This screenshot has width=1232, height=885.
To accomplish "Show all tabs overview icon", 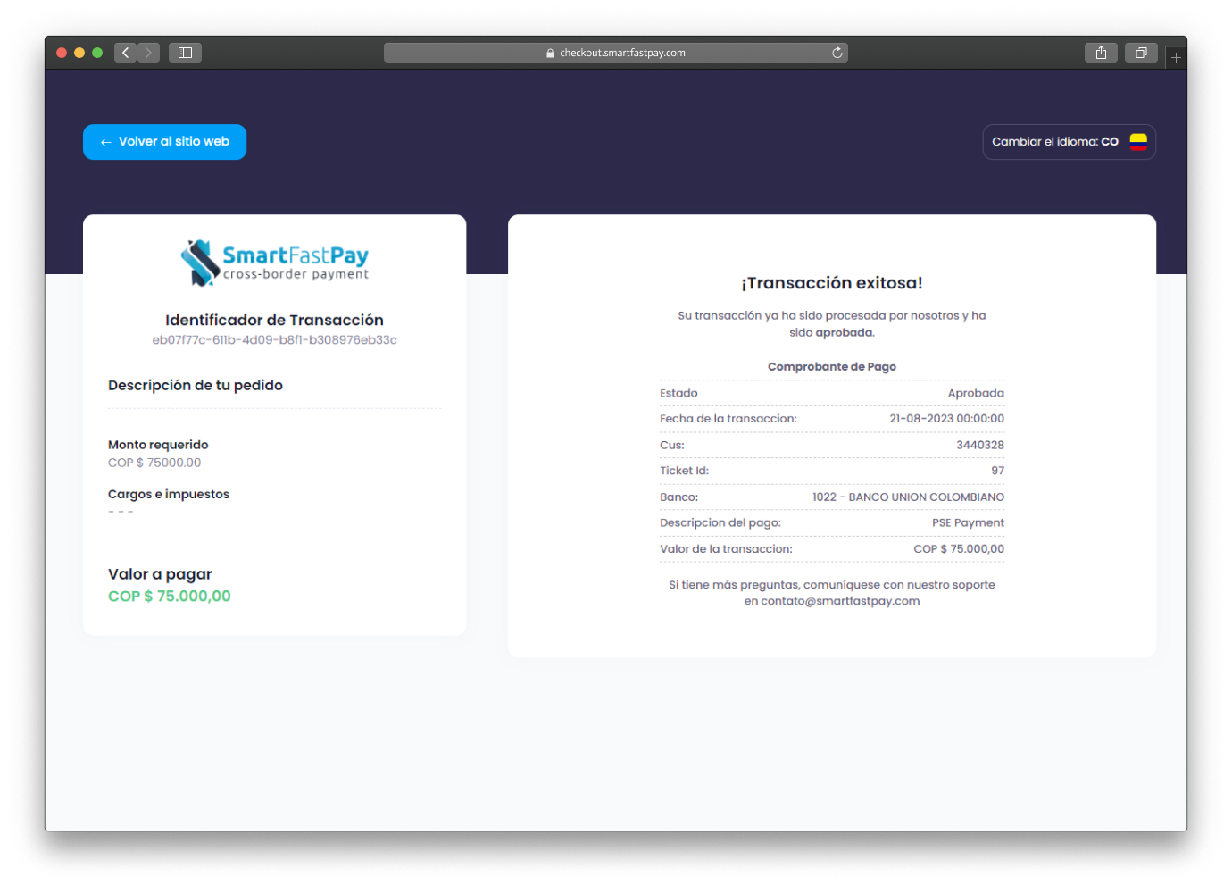I will coord(1141,53).
